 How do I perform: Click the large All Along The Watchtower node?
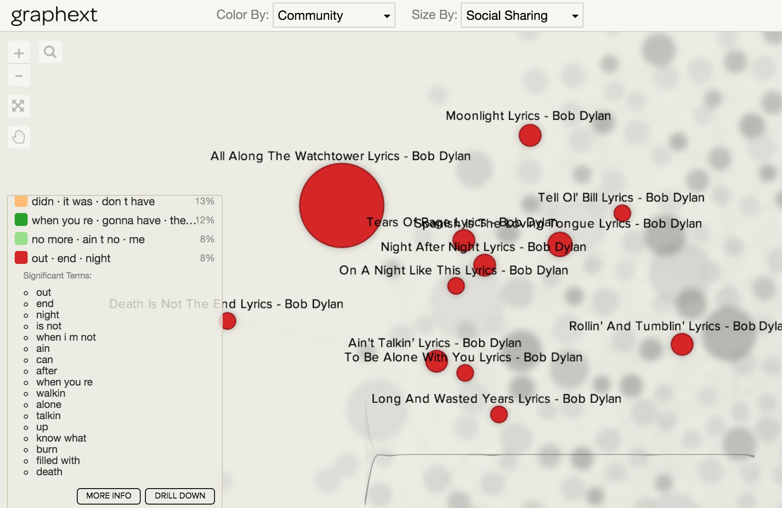342,205
